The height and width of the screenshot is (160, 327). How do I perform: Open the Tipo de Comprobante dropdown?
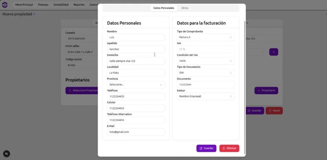pos(205,37)
